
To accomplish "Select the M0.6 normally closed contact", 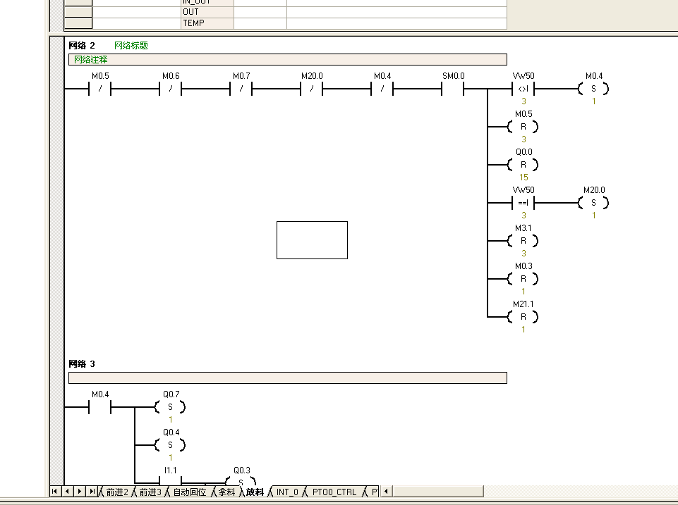I will pos(170,89).
